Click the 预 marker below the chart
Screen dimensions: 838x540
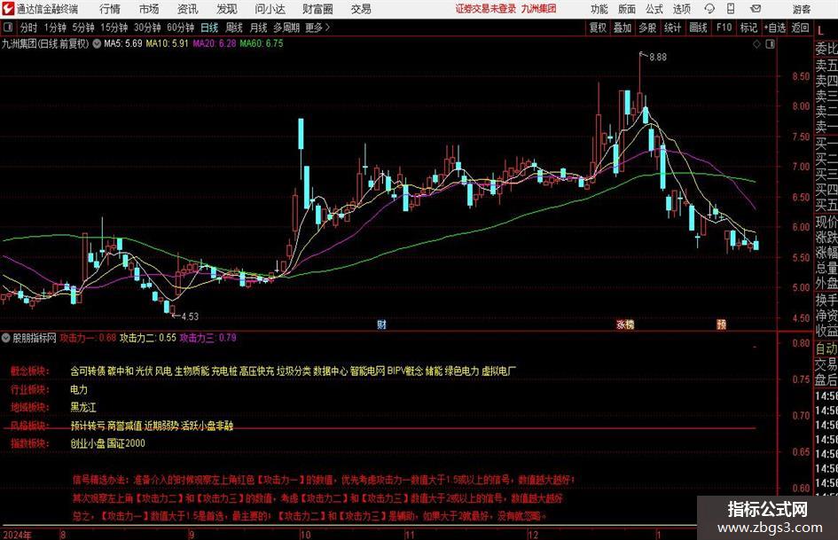pyautogui.click(x=721, y=325)
